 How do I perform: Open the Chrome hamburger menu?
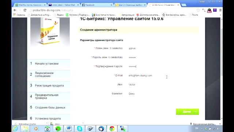click(x=220, y=10)
